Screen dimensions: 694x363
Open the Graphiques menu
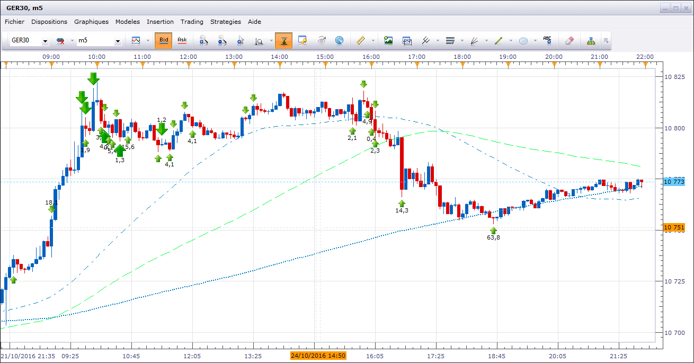pos(91,22)
